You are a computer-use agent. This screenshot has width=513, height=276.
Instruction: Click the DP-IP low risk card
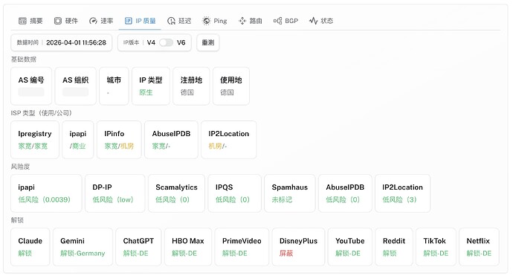point(114,193)
